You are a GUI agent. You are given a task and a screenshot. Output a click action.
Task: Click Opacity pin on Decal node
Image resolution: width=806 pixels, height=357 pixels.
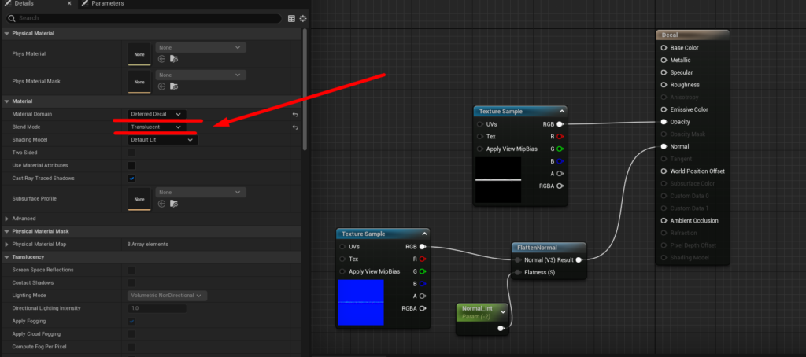coord(664,122)
